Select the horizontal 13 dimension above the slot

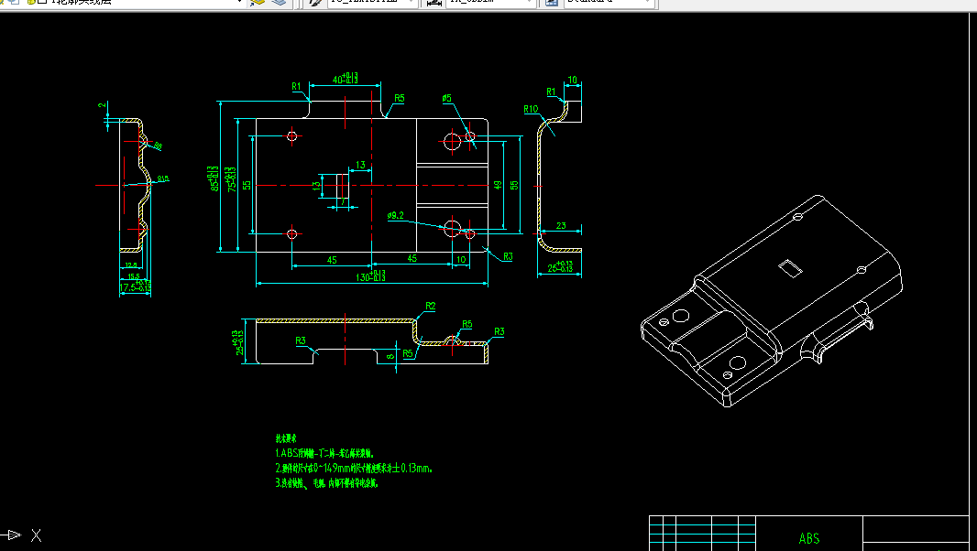[x=361, y=165]
